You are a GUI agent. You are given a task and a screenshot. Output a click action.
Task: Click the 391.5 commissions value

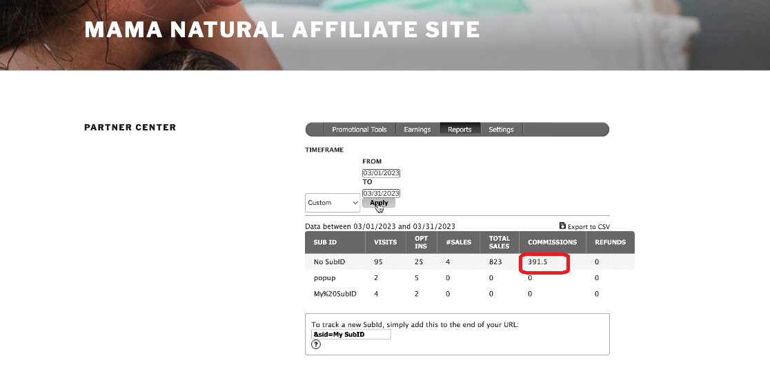click(537, 261)
